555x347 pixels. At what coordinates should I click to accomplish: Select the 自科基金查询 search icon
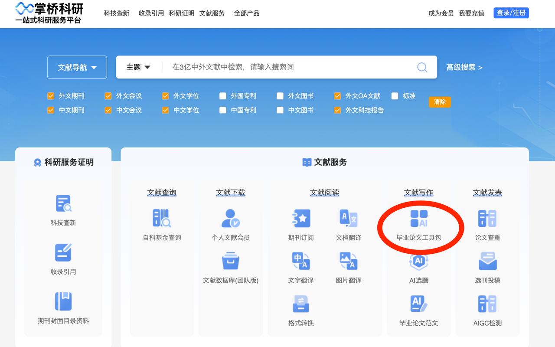(x=162, y=218)
